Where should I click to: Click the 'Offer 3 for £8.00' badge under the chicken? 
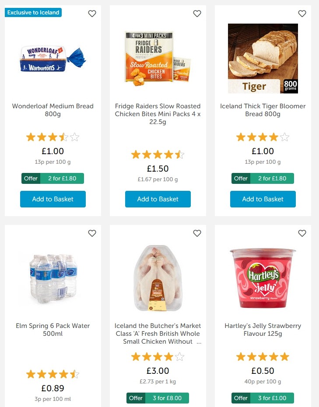158,398
